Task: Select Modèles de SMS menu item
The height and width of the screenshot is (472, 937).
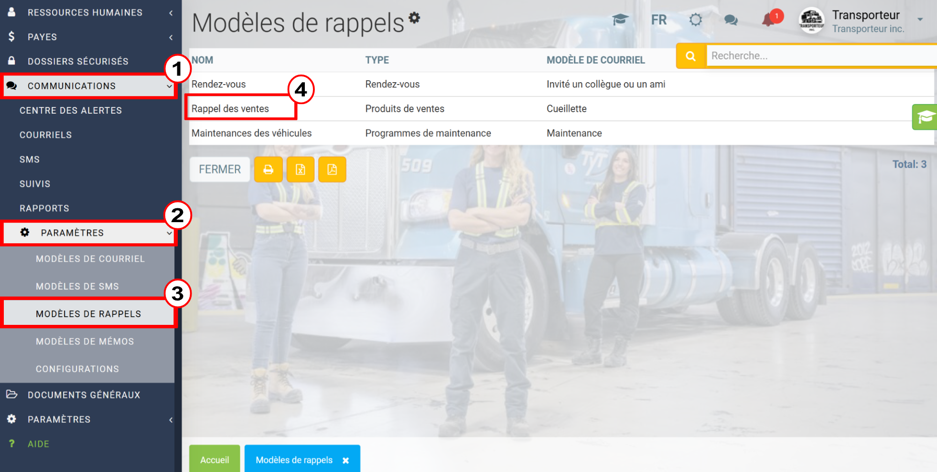Action: (x=77, y=286)
